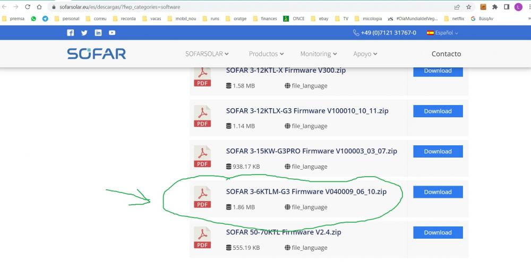
Task: Call the +49 (0)7121 31767-0 number link
Action: pos(389,33)
